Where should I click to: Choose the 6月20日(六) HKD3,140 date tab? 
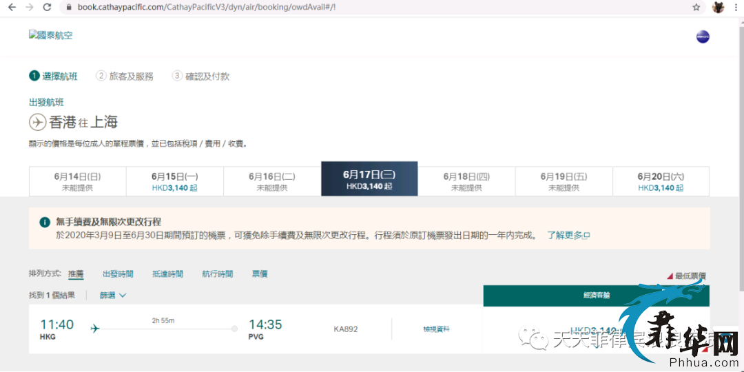pos(661,181)
